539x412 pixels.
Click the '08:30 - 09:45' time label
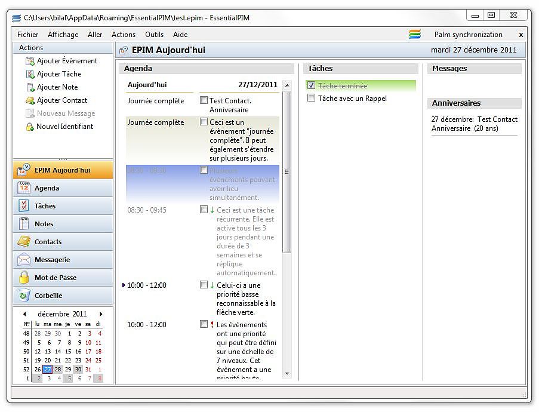click(x=147, y=210)
